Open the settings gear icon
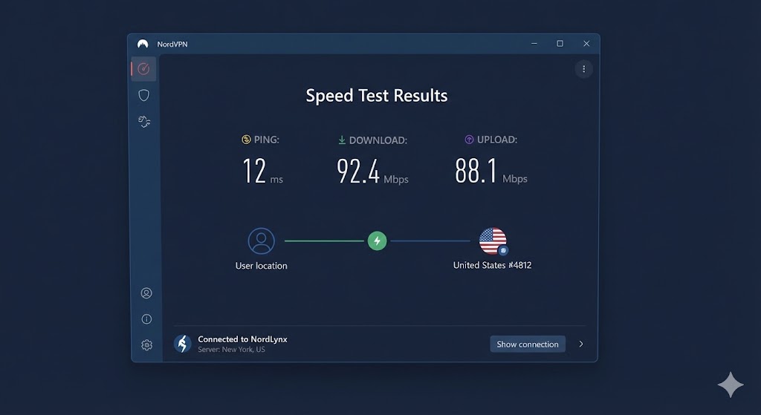The image size is (761, 415). [146, 344]
